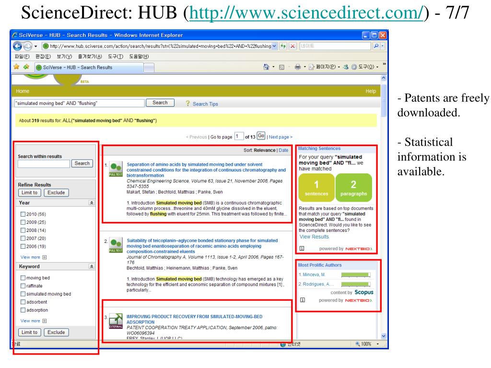Click the Go to page number field

[x=239, y=137]
